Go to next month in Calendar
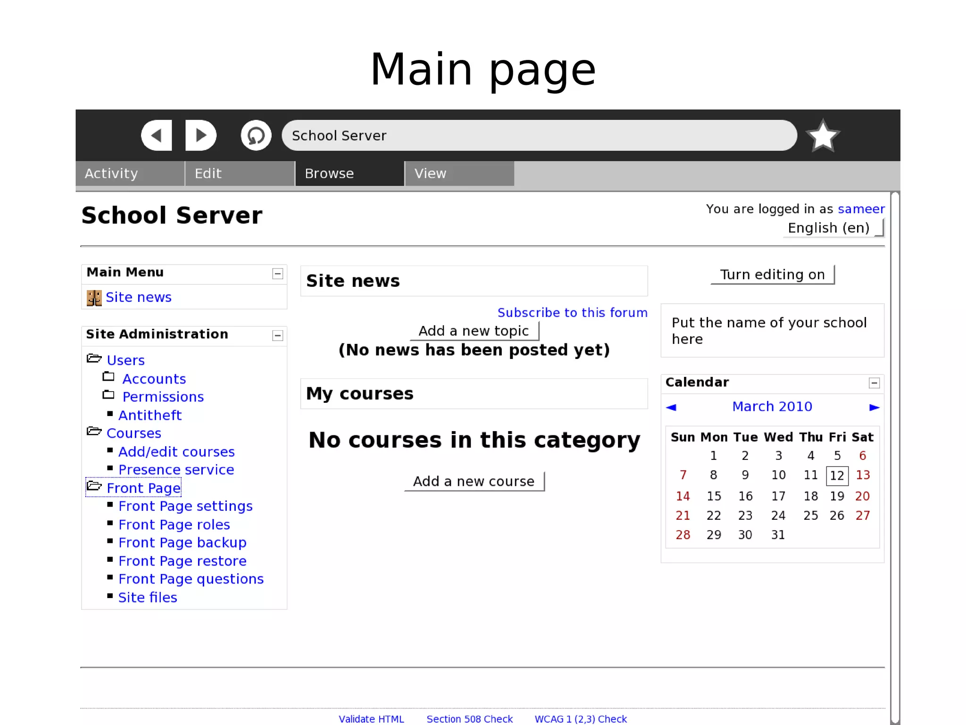This screenshot has width=966, height=725. click(874, 407)
